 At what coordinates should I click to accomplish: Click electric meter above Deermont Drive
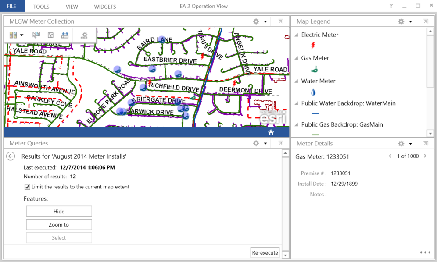(234, 83)
